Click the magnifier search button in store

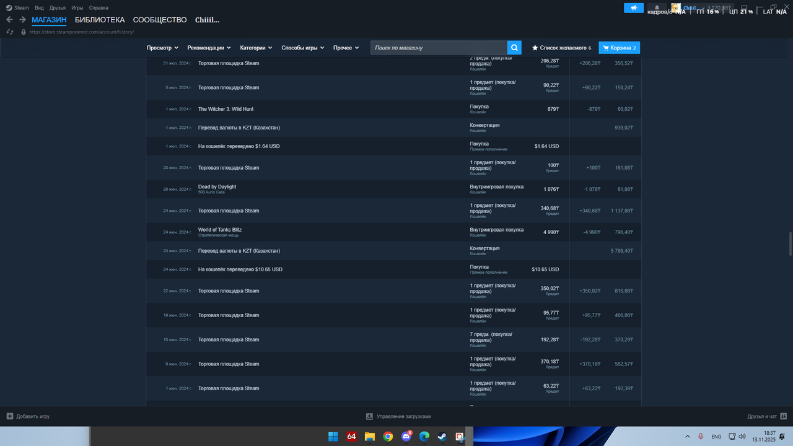click(514, 48)
